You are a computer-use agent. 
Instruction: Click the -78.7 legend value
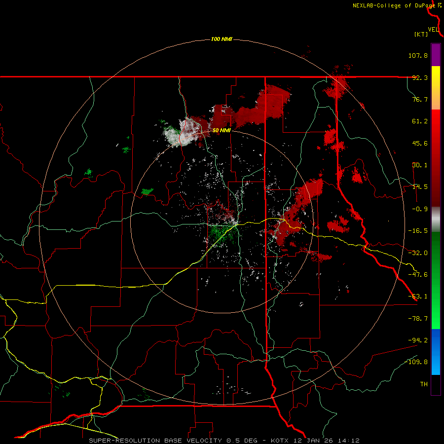click(418, 319)
